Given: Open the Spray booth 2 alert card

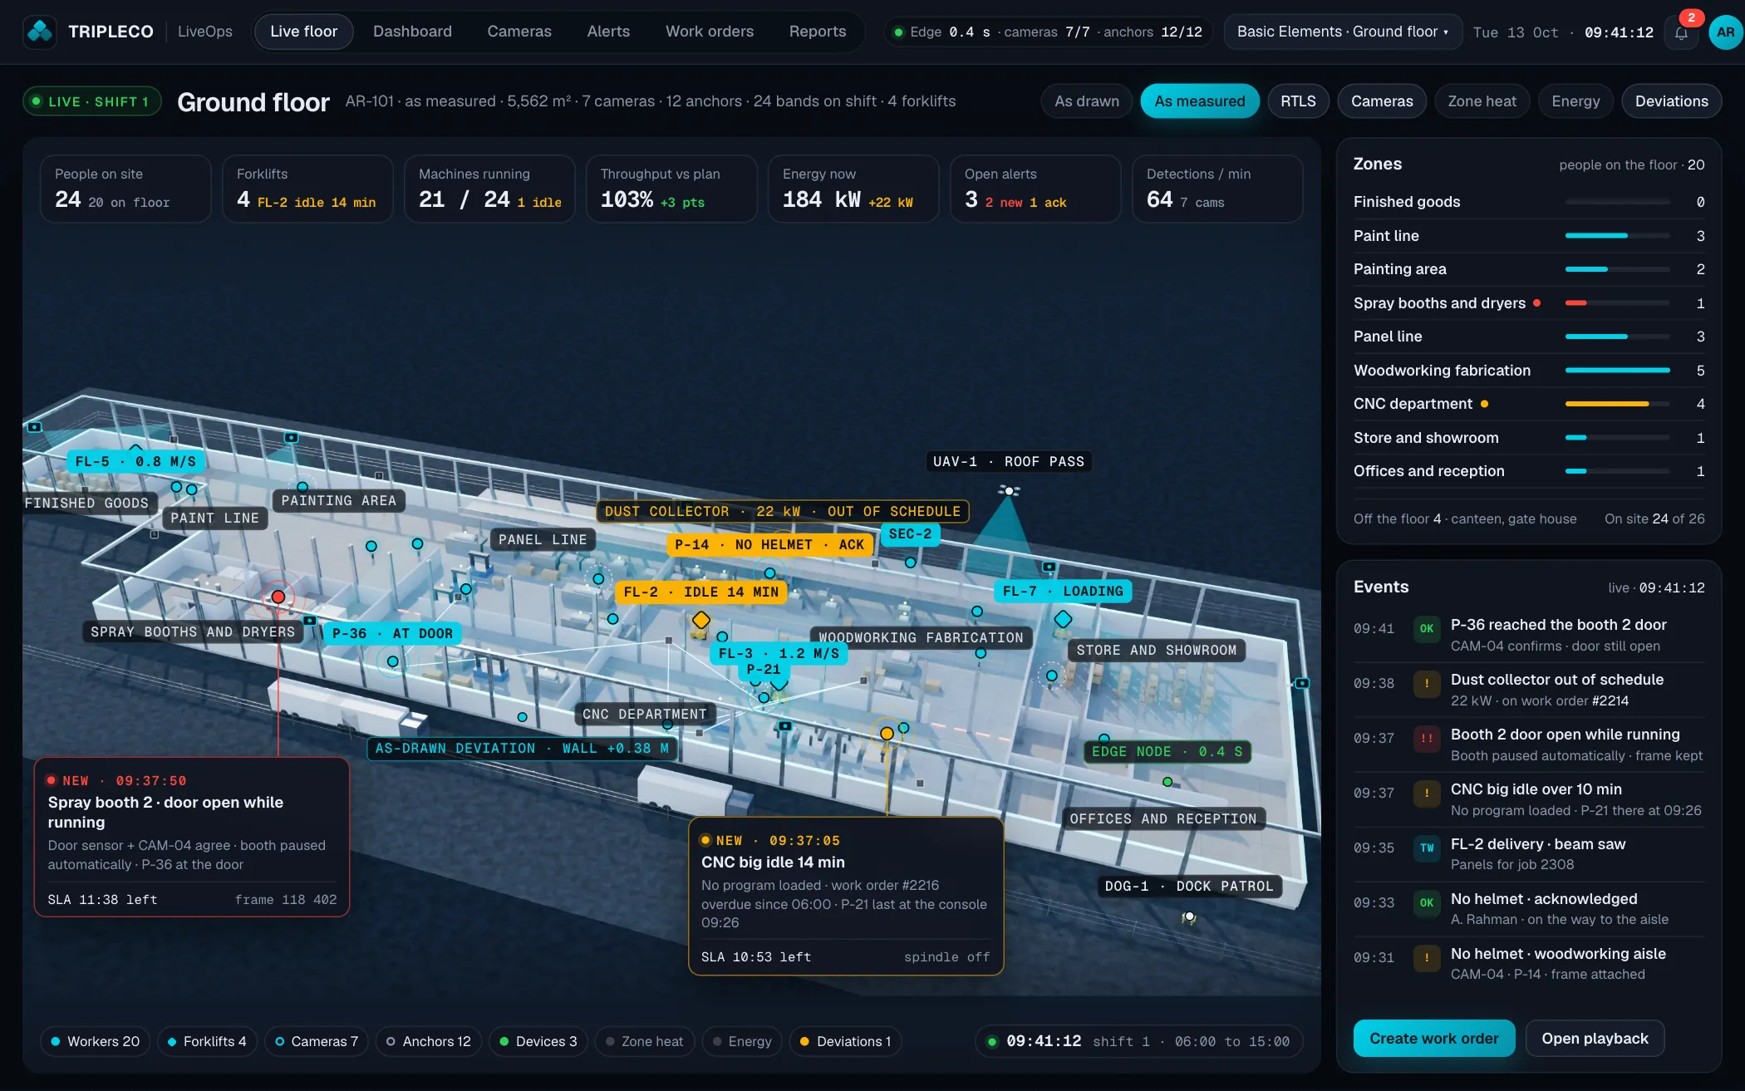Looking at the screenshot, I should 192,837.
